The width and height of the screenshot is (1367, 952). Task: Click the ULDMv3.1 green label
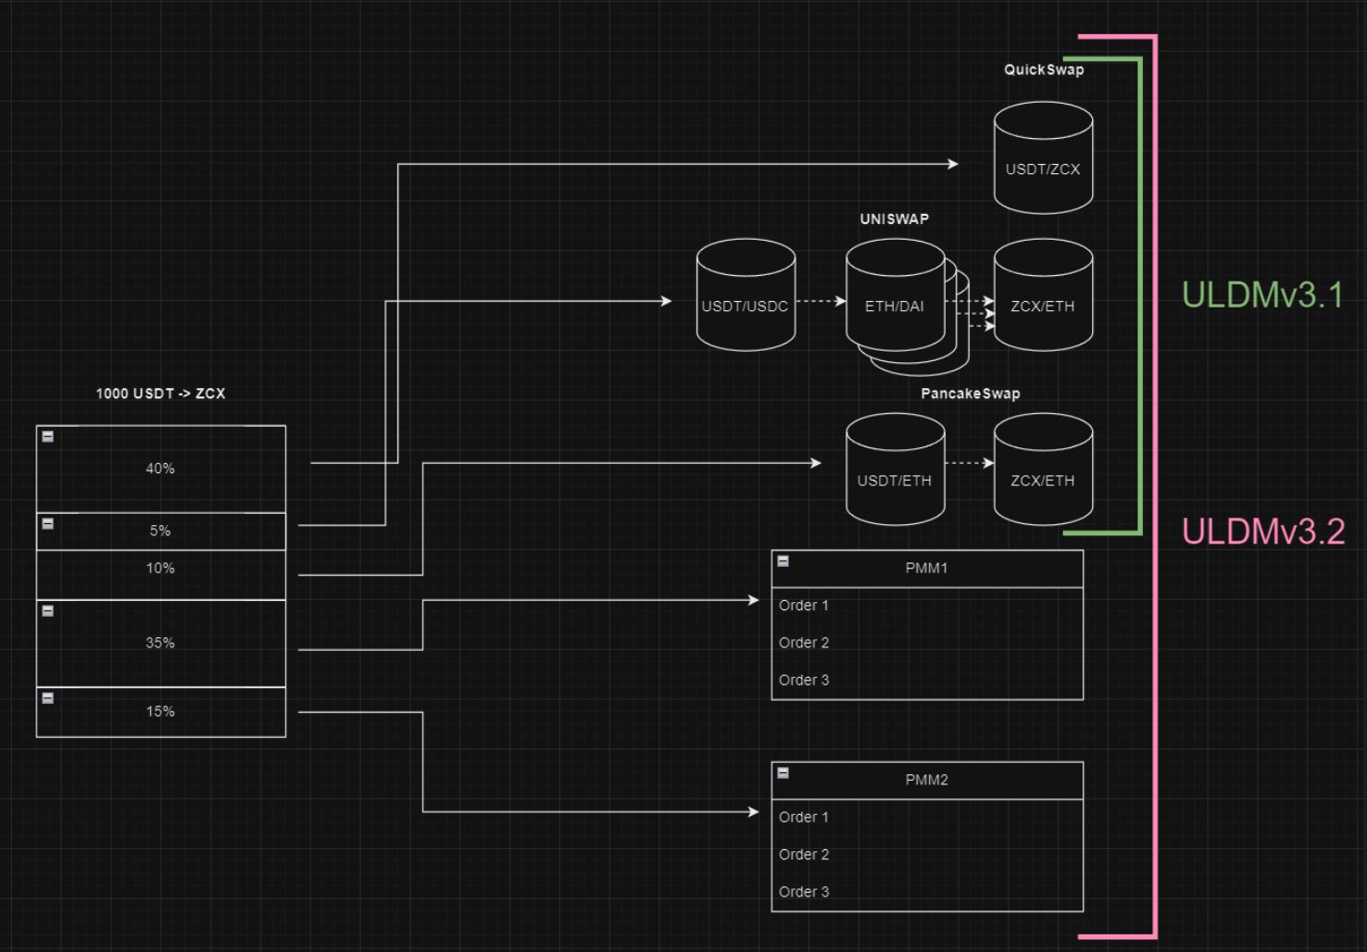(x=1262, y=294)
